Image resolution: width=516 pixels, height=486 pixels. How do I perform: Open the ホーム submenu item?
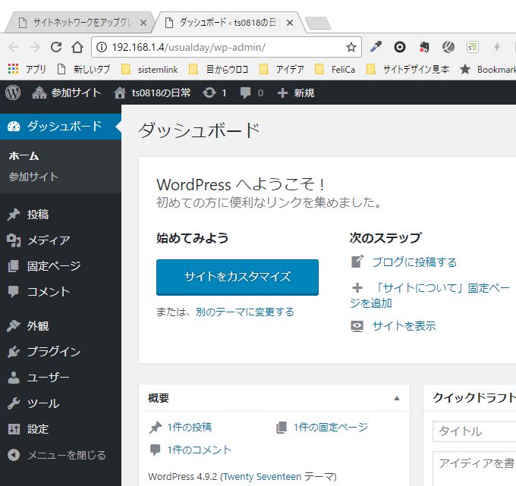pos(24,156)
